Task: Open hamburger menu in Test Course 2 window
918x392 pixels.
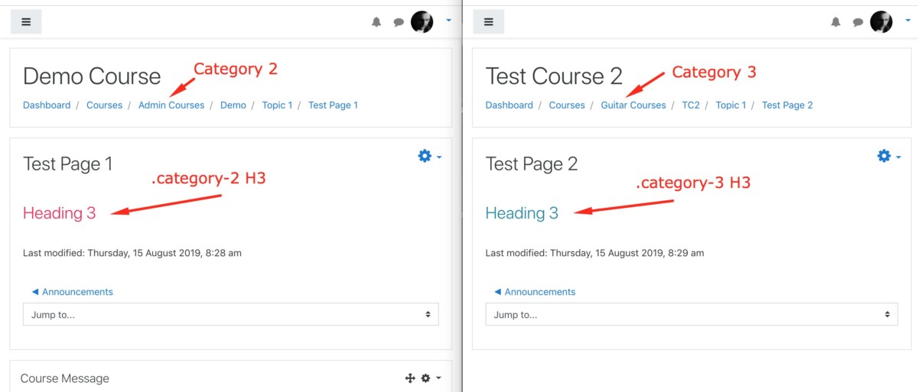Action: point(489,22)
